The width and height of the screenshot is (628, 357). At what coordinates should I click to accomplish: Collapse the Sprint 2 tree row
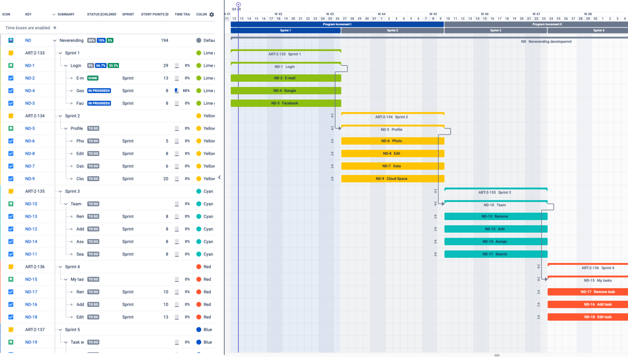(60, 116)
